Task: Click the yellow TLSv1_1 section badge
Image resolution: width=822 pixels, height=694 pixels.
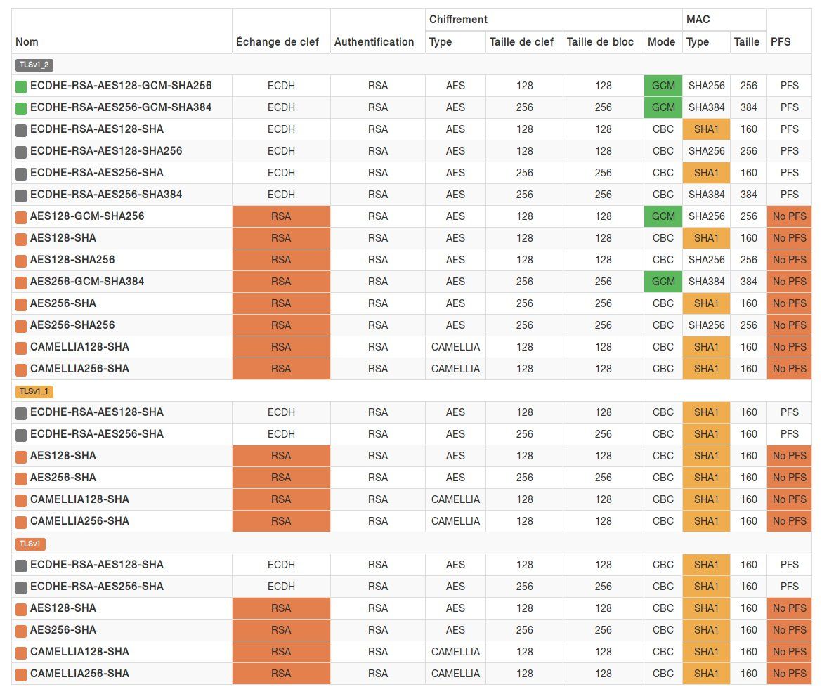Action: click(x=34, y=391)
